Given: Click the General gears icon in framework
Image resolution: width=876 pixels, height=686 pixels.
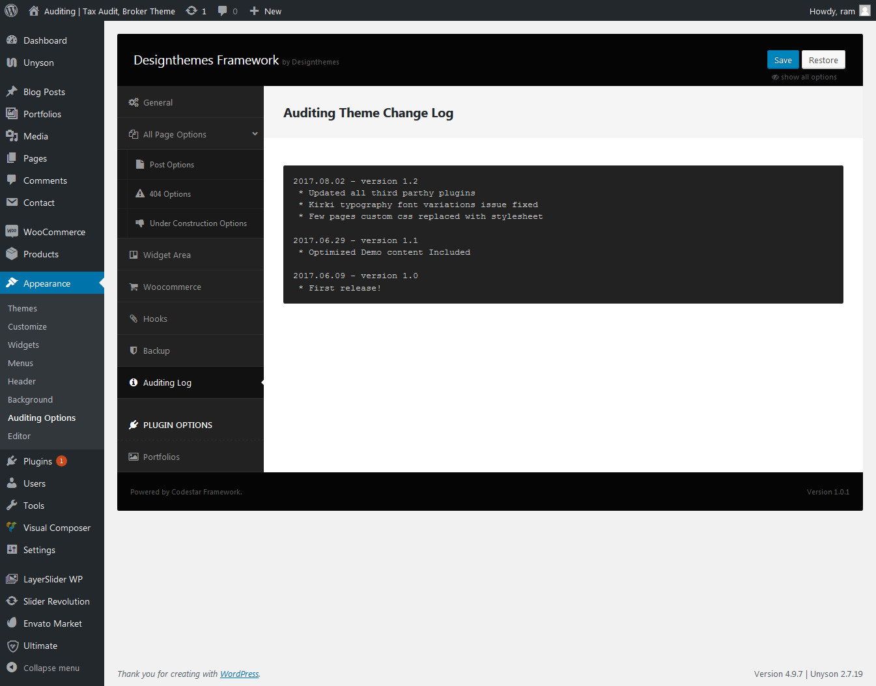Looking at the screenshot, I should 134,102.
